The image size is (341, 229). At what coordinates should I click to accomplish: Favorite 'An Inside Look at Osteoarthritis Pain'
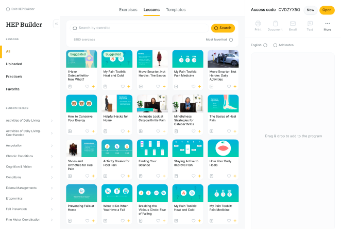pyautogui.click(x=158, y=131)
